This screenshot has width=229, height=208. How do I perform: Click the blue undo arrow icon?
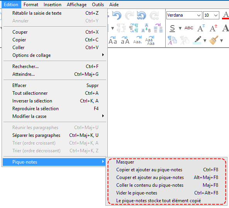coord(117,15)
